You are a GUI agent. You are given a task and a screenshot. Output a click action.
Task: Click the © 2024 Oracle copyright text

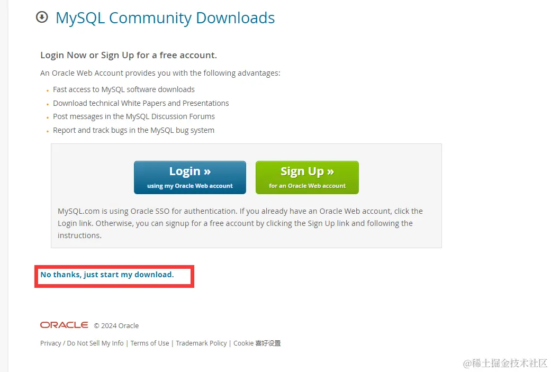point(116,325)
